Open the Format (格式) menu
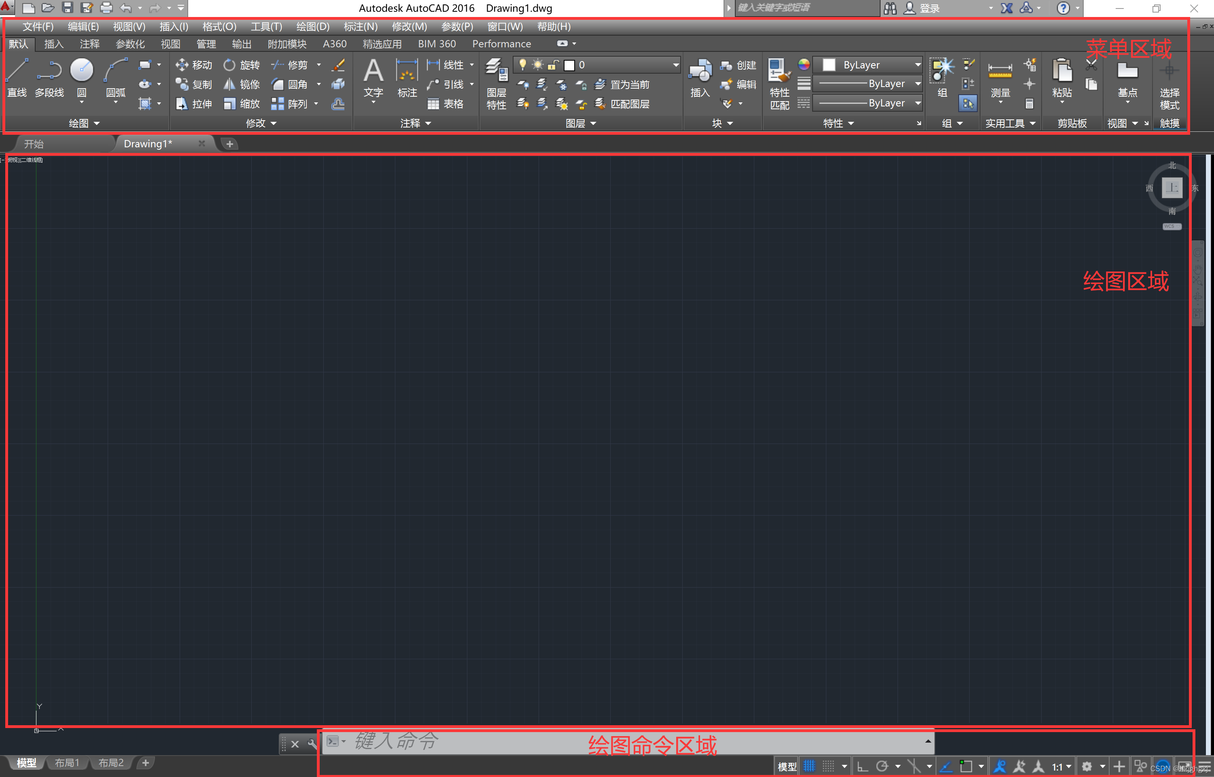The height and width of the screenshot is (777, 1214). tap(219, 26)
